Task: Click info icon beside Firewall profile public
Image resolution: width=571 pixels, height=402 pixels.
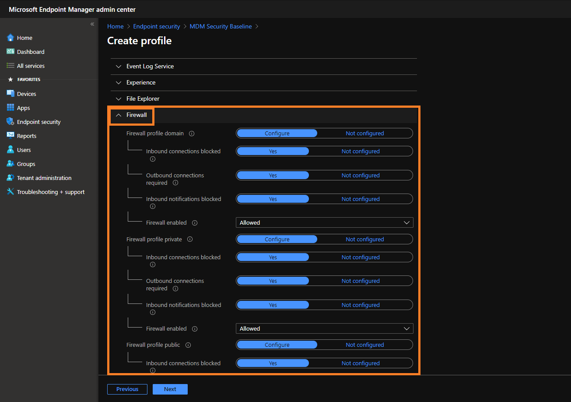Action: tap(188, 345)
